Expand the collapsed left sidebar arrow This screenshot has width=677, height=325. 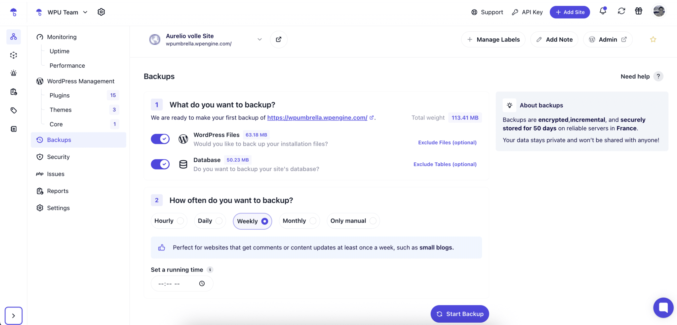pos(14,316)
